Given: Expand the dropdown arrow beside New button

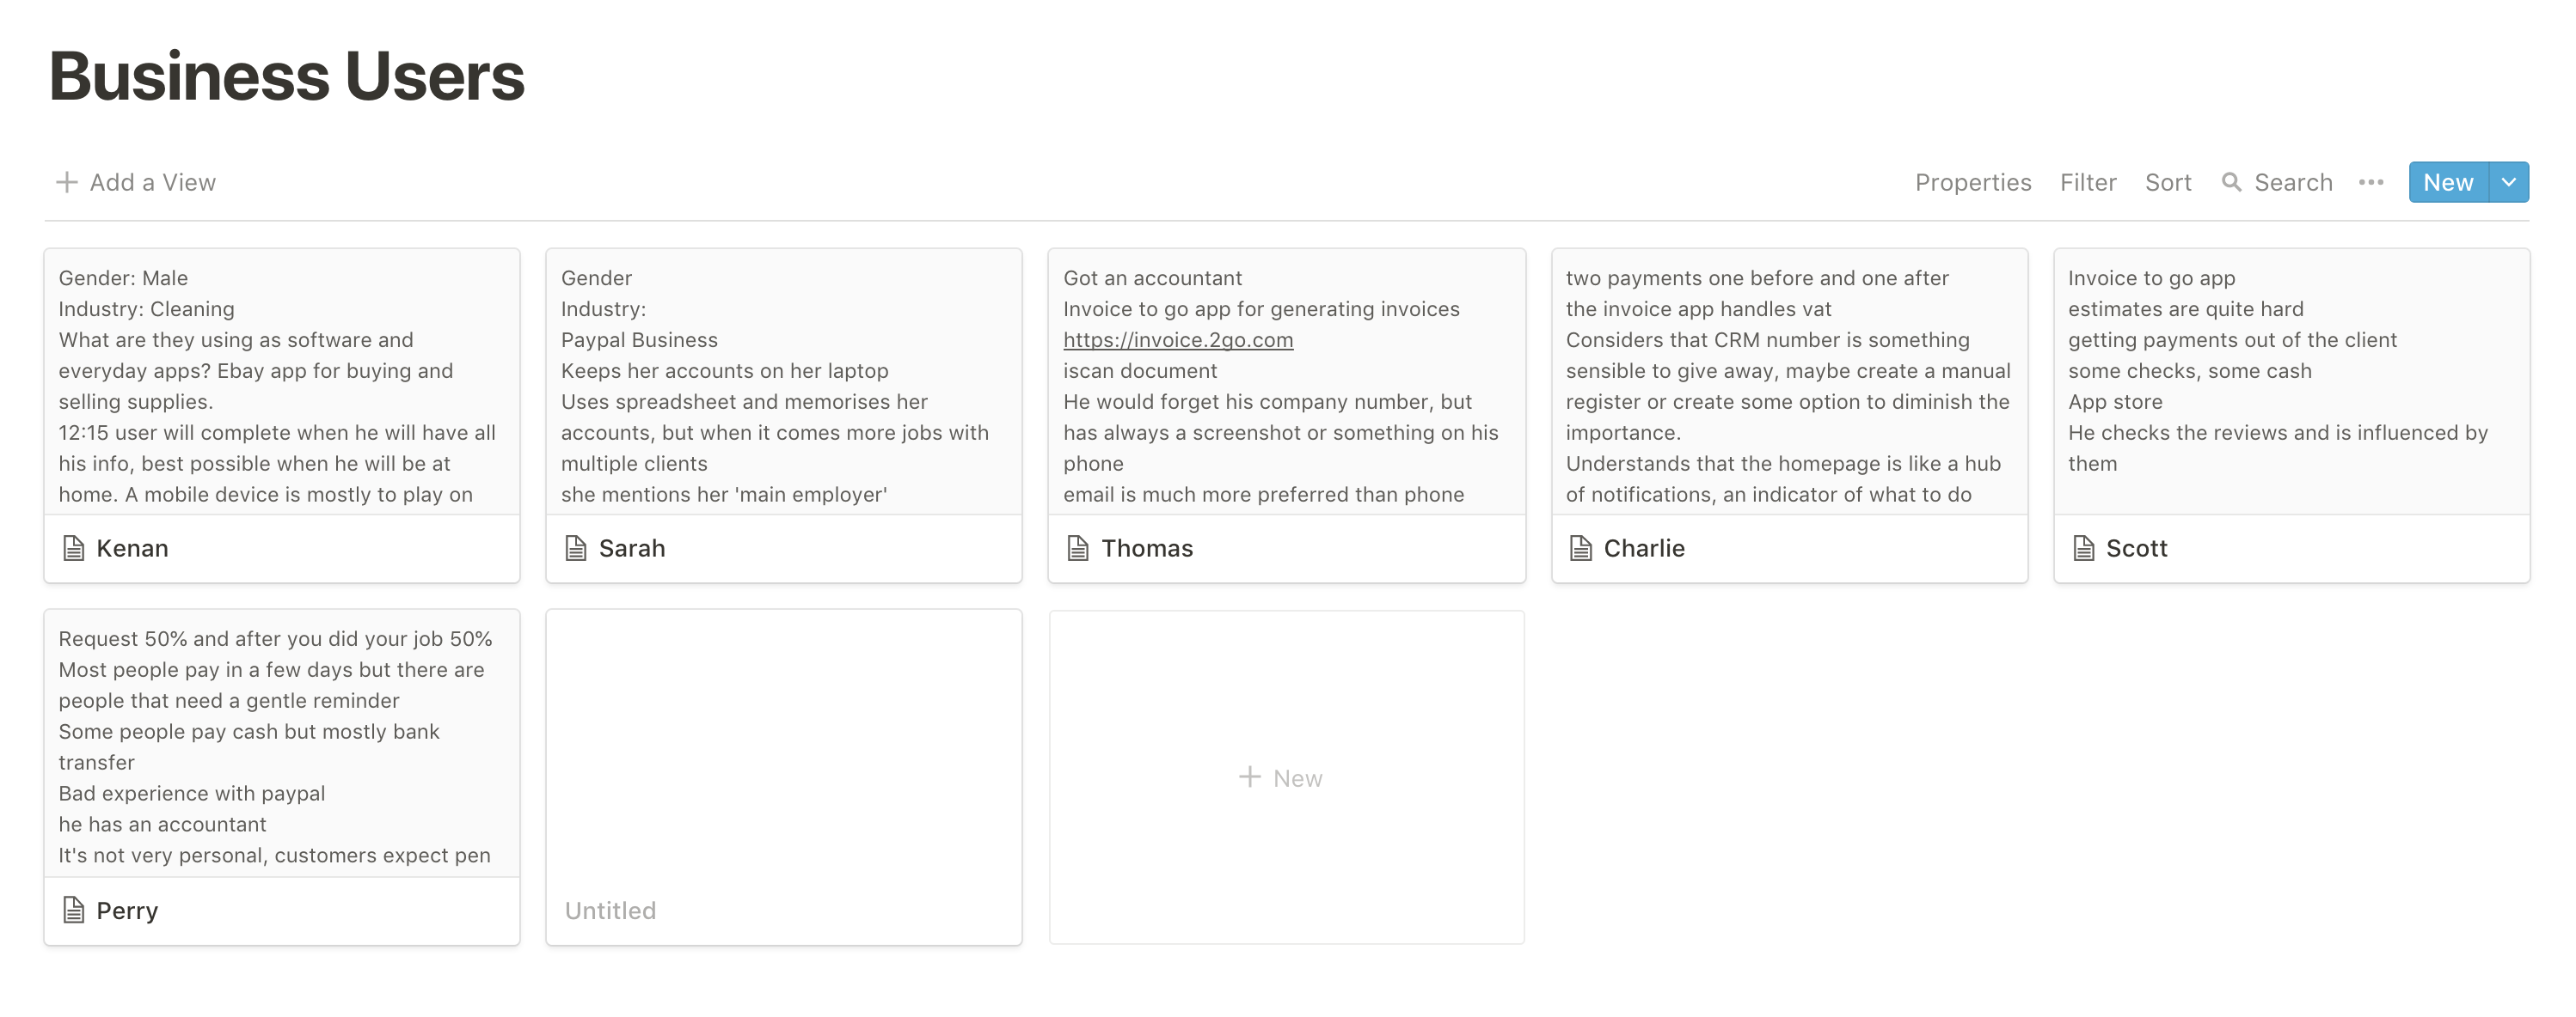Looking at the screenshot, I should click(x=2509, y=182).
